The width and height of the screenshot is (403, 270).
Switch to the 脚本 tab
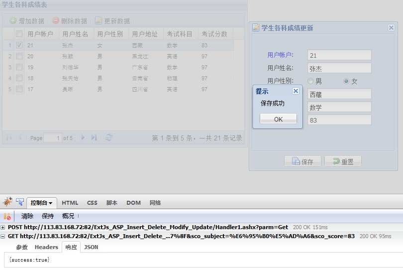coord(112,203)
